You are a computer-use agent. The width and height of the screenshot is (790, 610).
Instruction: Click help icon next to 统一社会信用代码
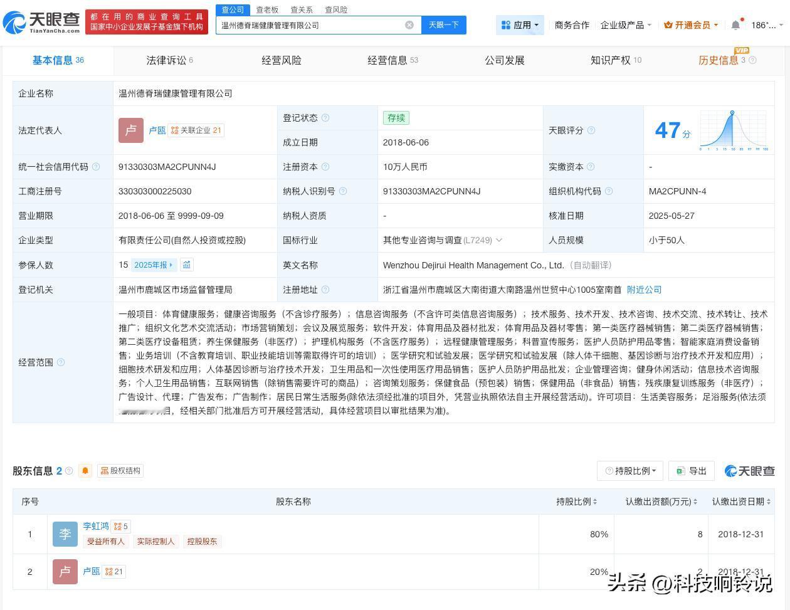tap(96, 167)
